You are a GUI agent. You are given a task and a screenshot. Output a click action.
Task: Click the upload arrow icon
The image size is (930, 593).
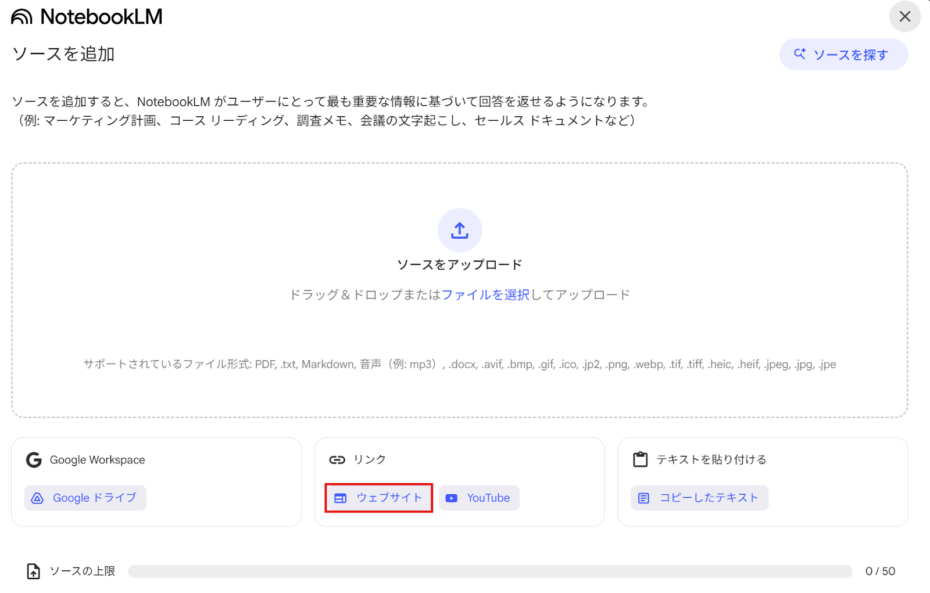(x=460, y=230)
